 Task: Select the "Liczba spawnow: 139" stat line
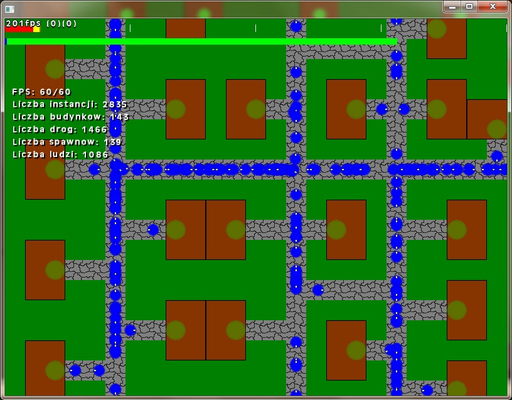(x=67, y=142)
